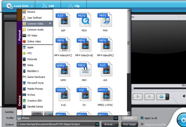Expand the Output path dropdown arrow
Image resolution: width=186 pixels, height=127 pixels.
[x=97, y=124]
